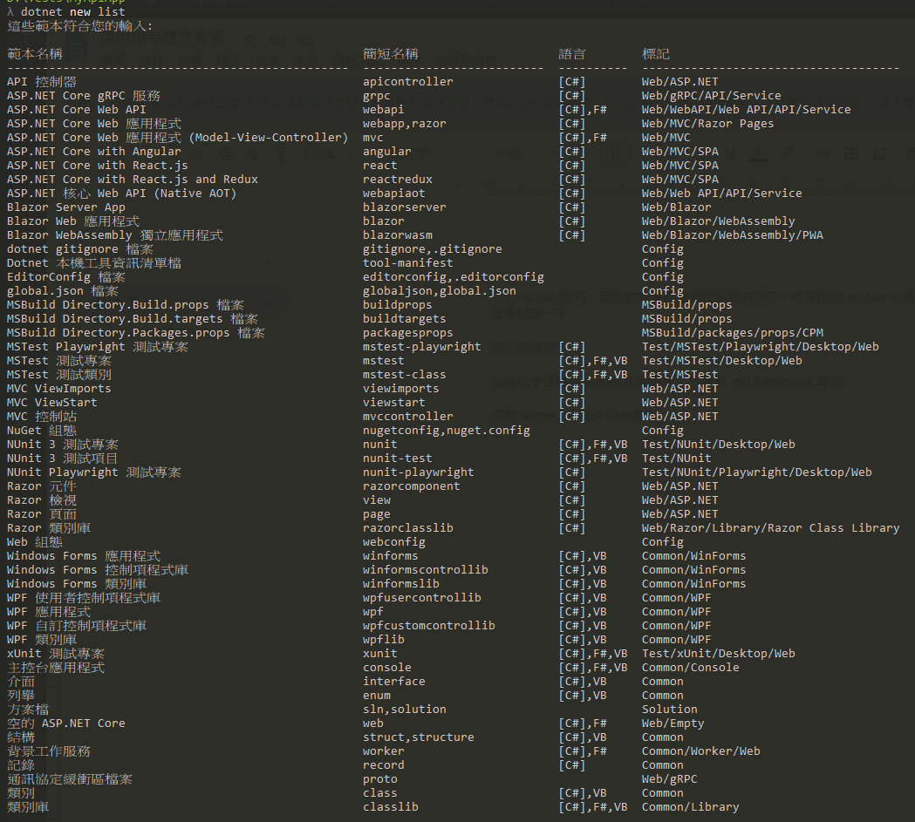Click the 'wpflib' short name

coord(384,640)
